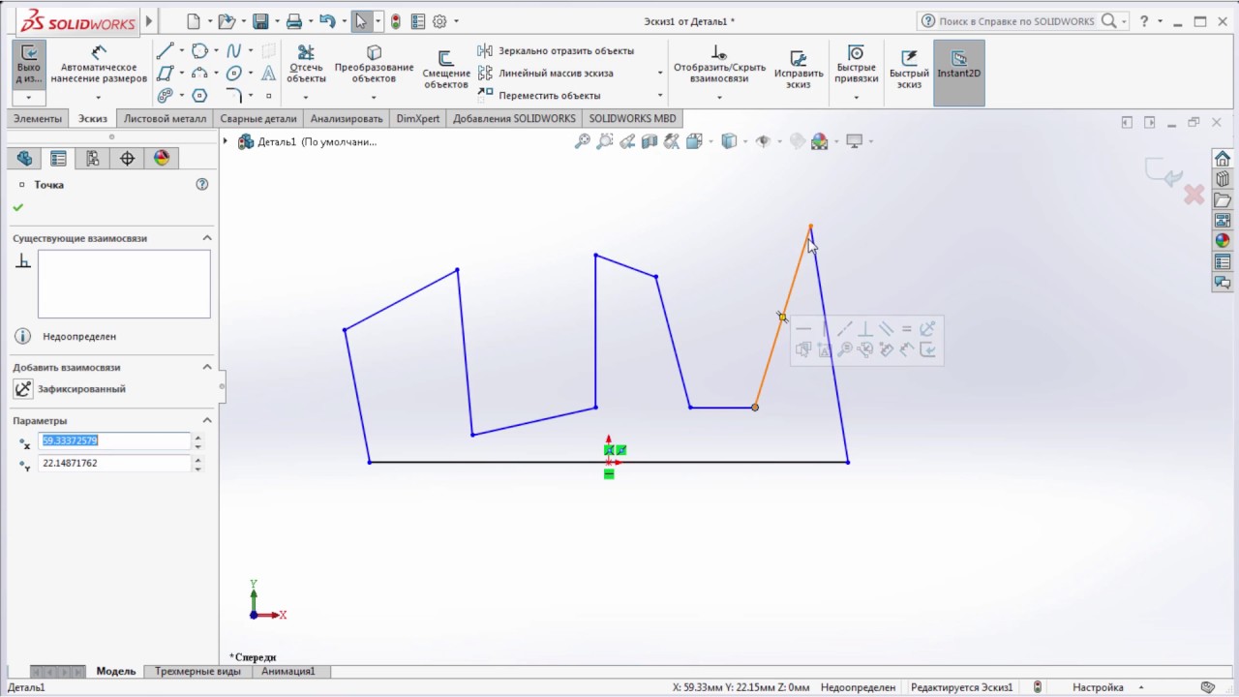Click Преобразование объектов tool
This screenshot has height=697, width=1239.
(x=374, y=65)
